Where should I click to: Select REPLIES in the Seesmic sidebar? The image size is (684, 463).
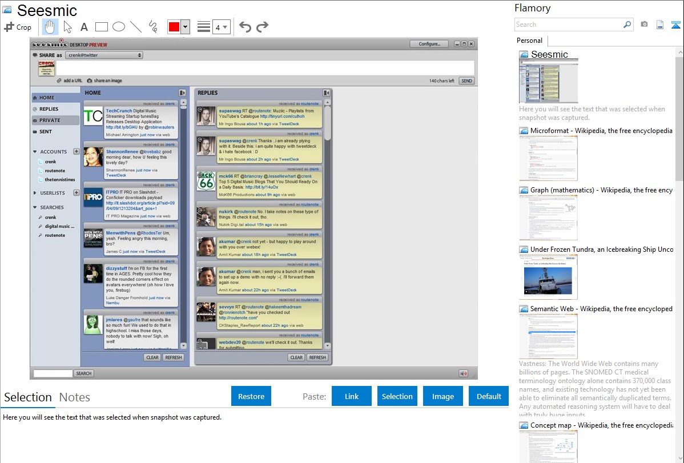pyautogui.click(x=55, y=109)
